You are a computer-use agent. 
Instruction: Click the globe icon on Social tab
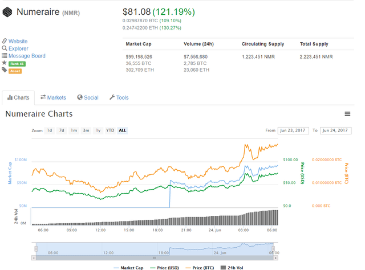point(80,97)
